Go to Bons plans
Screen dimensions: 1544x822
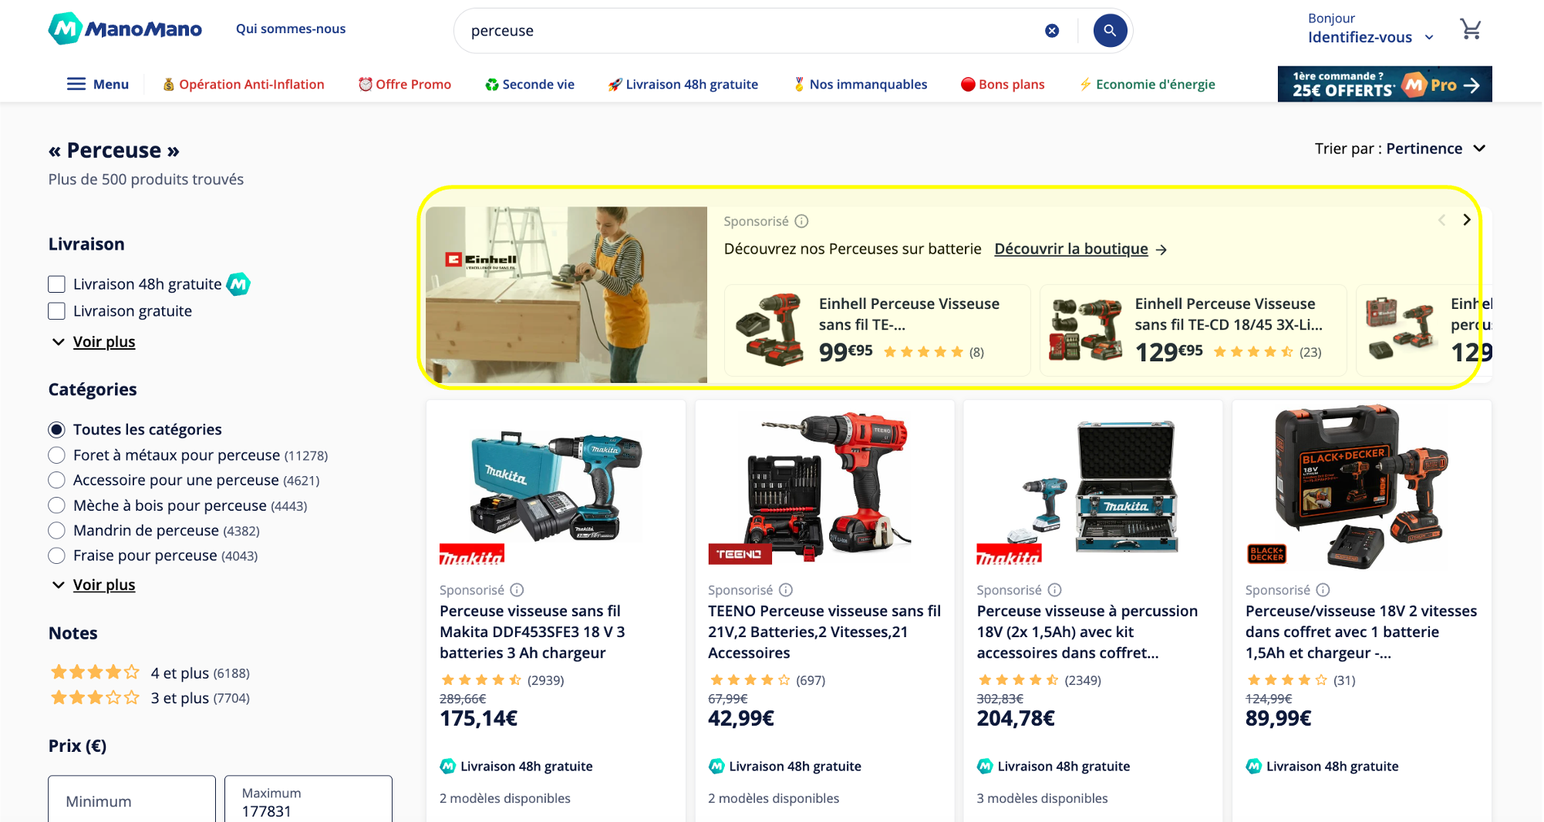tap(1003, 84)
